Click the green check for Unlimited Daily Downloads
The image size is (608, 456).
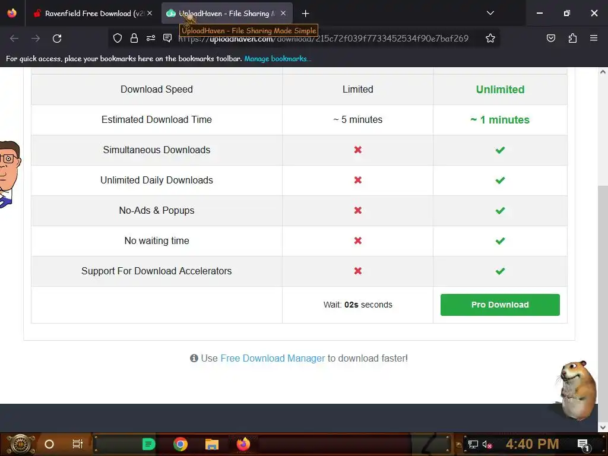[500, 180]
